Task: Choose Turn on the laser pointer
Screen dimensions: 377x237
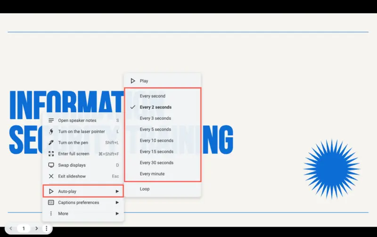Action: (83, 131)
